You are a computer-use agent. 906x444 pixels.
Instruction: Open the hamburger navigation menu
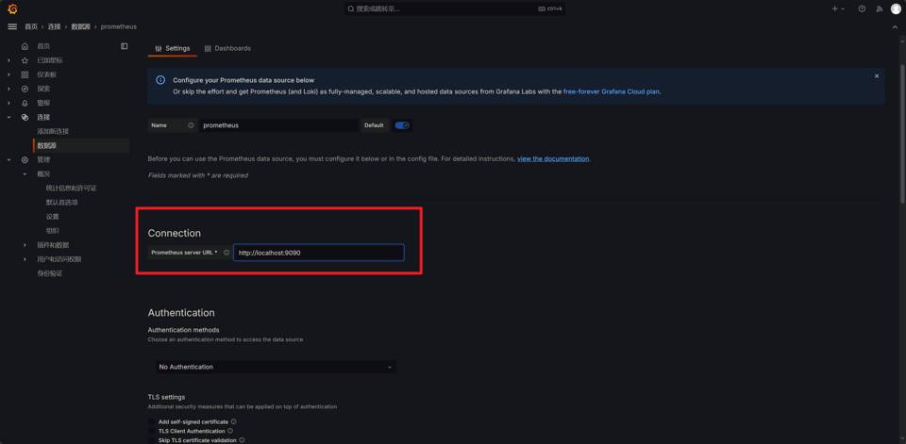coord(12,26)
